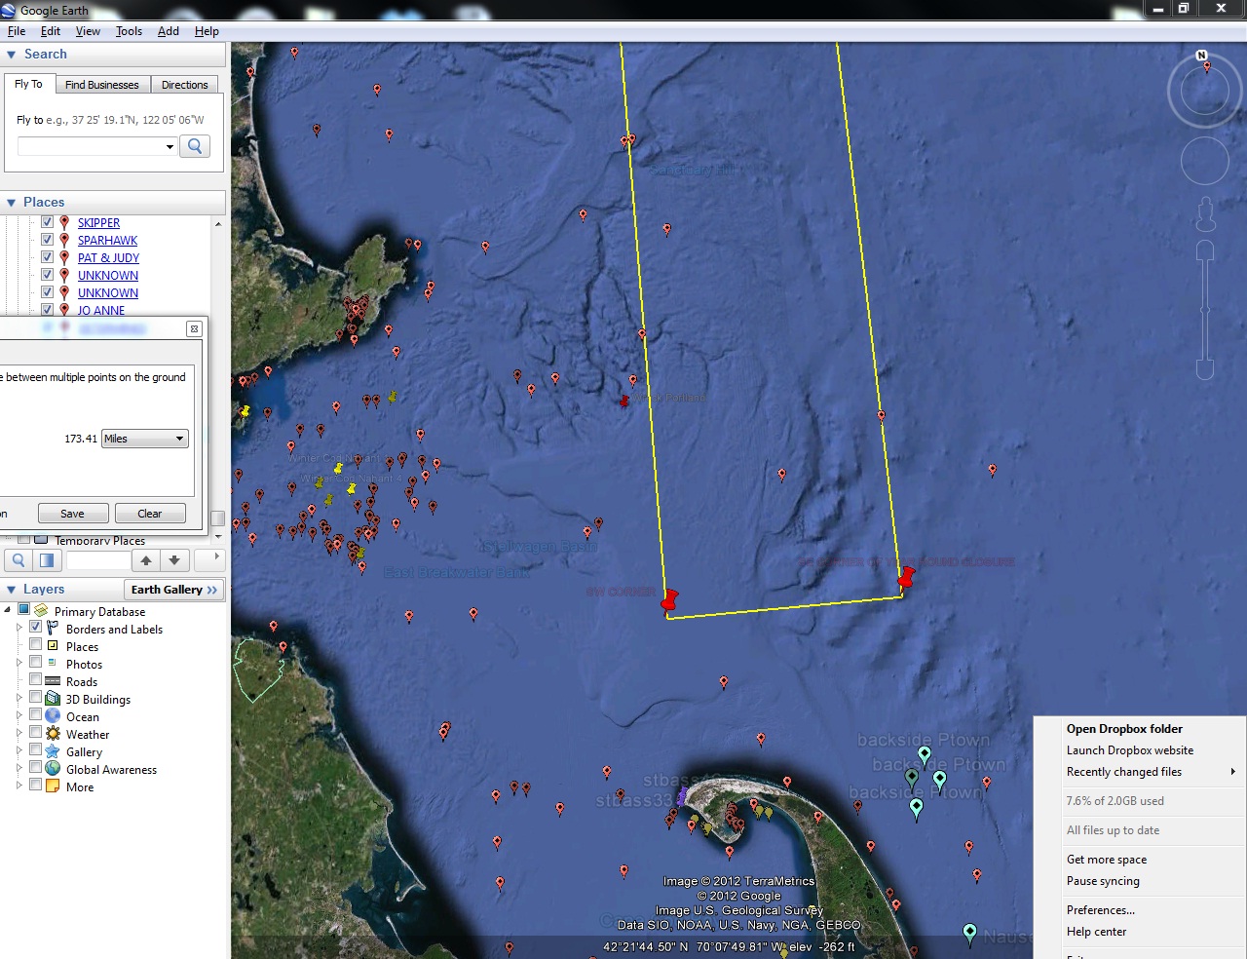Click the Google Earth title bar logo
Screen dimensions: 1247x959
9,10
